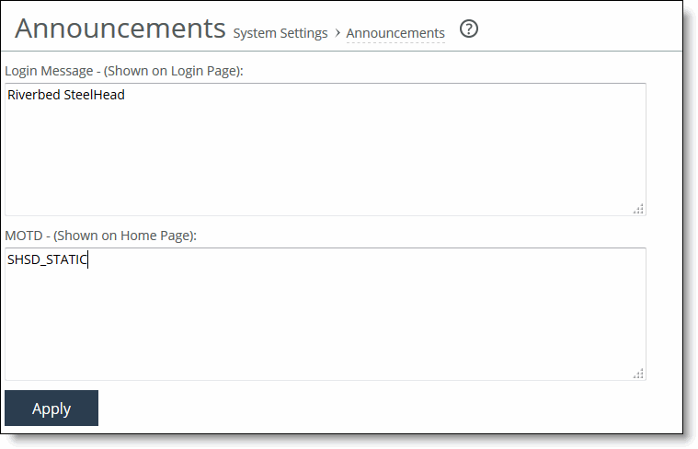Screen dimensions: 698x449
Task: Click the Login Message box resize grip
Action: click(x=638, y=209)
